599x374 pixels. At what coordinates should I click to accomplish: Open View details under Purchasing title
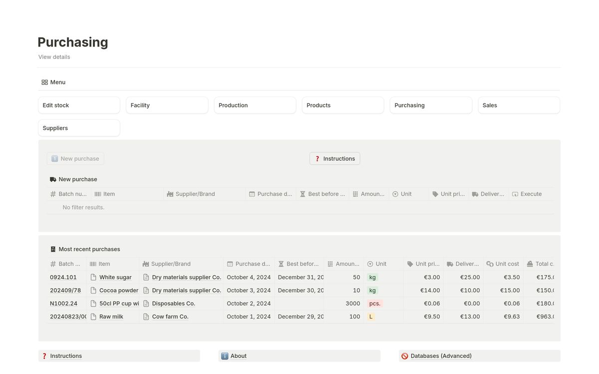point(54,57)
